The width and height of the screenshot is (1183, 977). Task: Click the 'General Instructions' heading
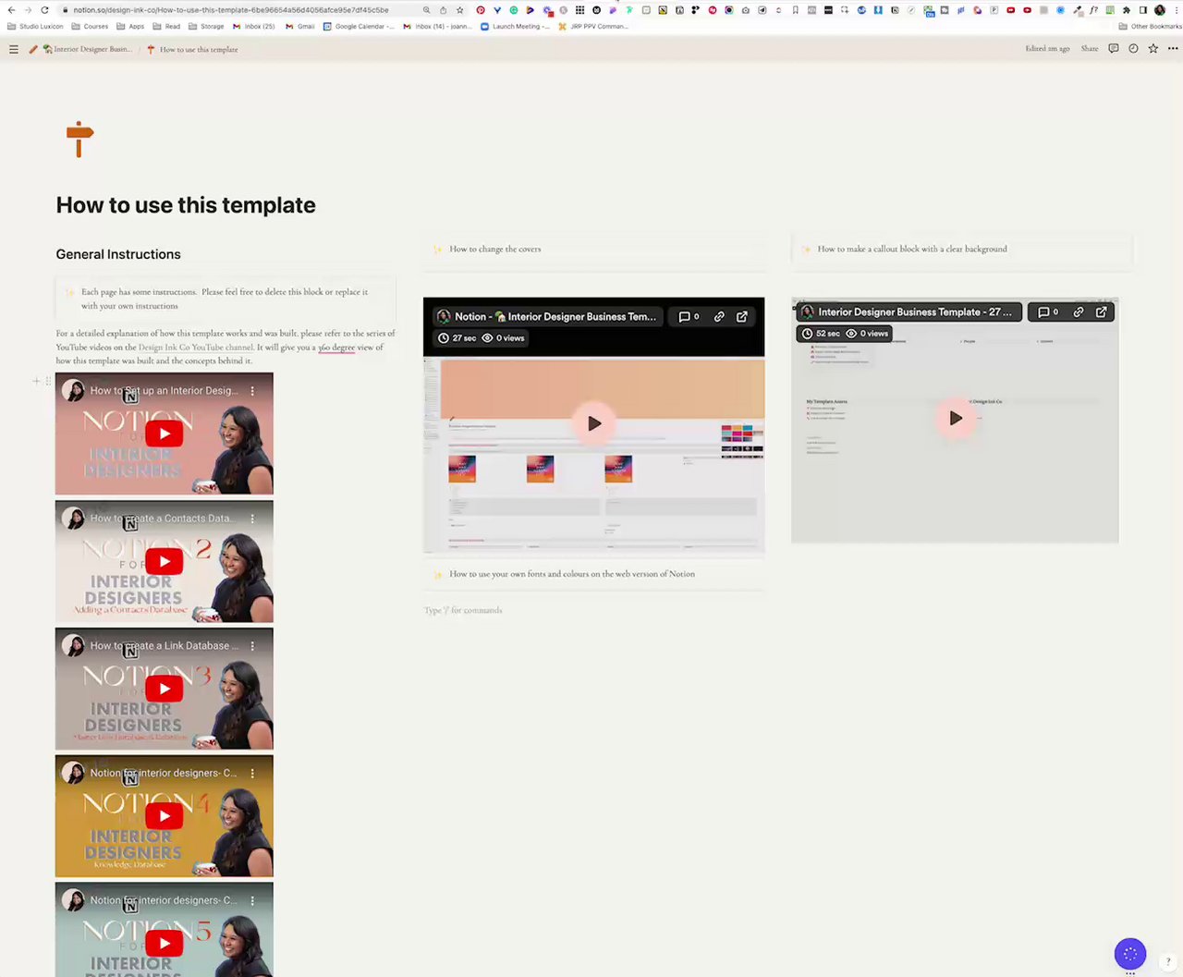(x=118, y=254)
